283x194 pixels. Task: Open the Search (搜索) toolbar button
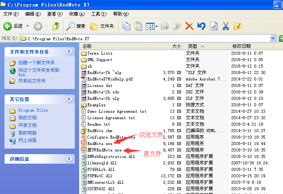(x=75, y=26)
